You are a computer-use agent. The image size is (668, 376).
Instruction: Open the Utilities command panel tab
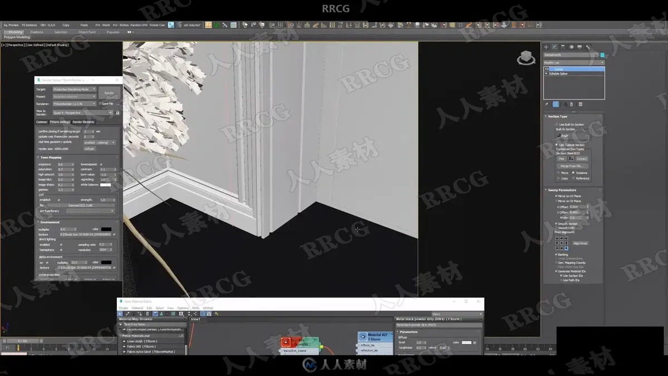point(588,47)
